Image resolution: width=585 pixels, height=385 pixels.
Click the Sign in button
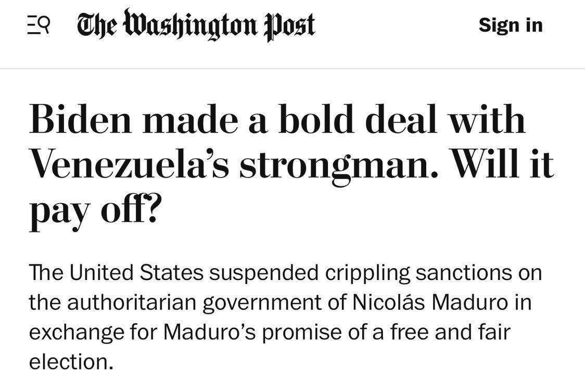[x=510, y=25]
